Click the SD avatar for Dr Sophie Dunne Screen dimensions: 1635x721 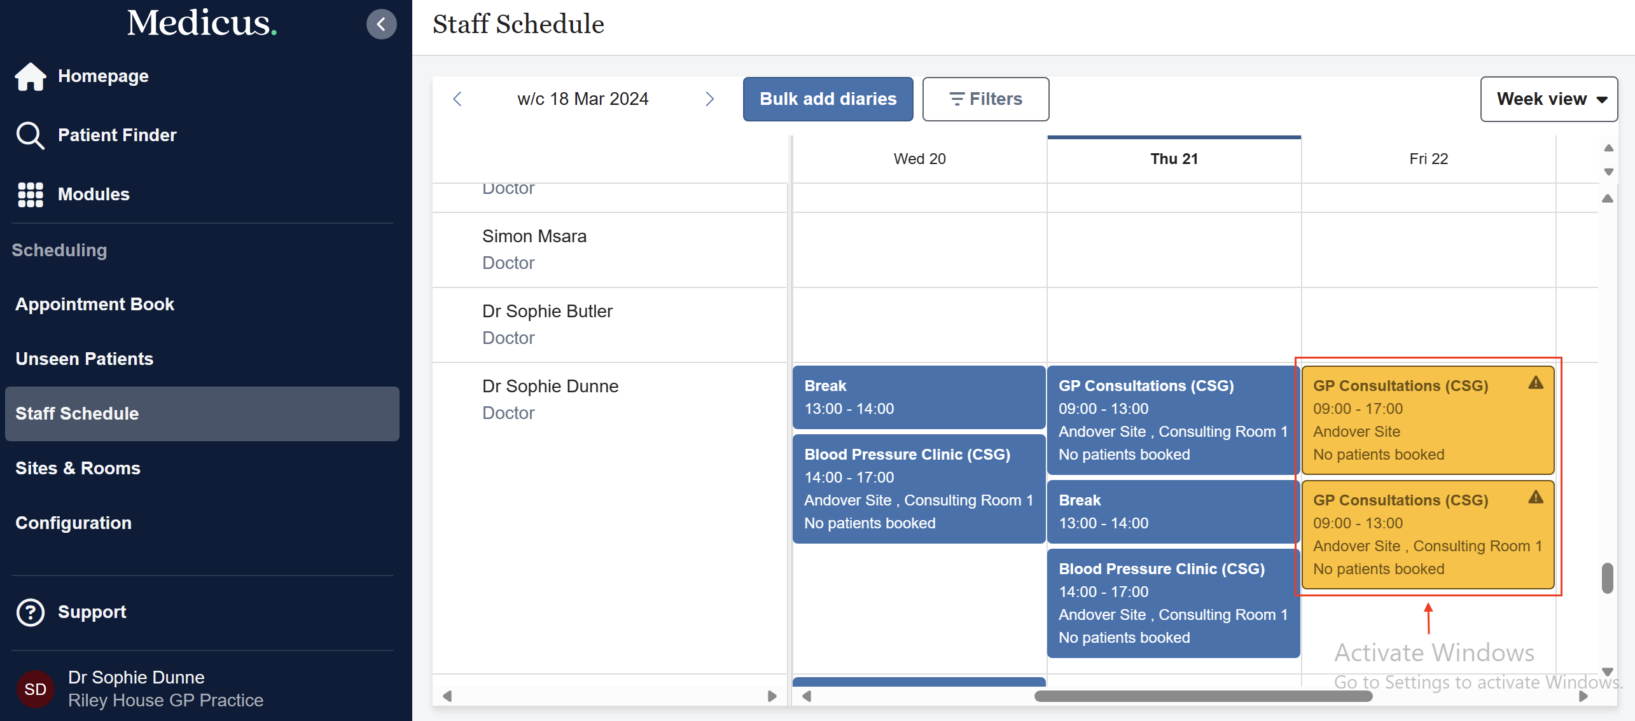[35, 689]
